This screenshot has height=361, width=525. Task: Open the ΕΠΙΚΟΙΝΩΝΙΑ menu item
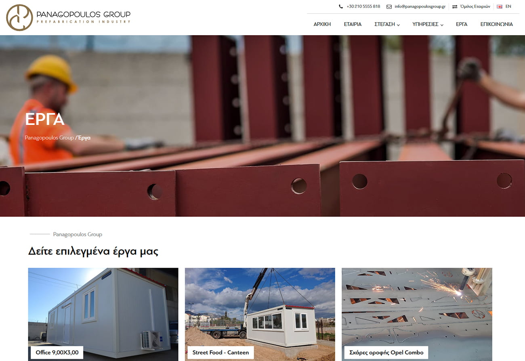496,24
